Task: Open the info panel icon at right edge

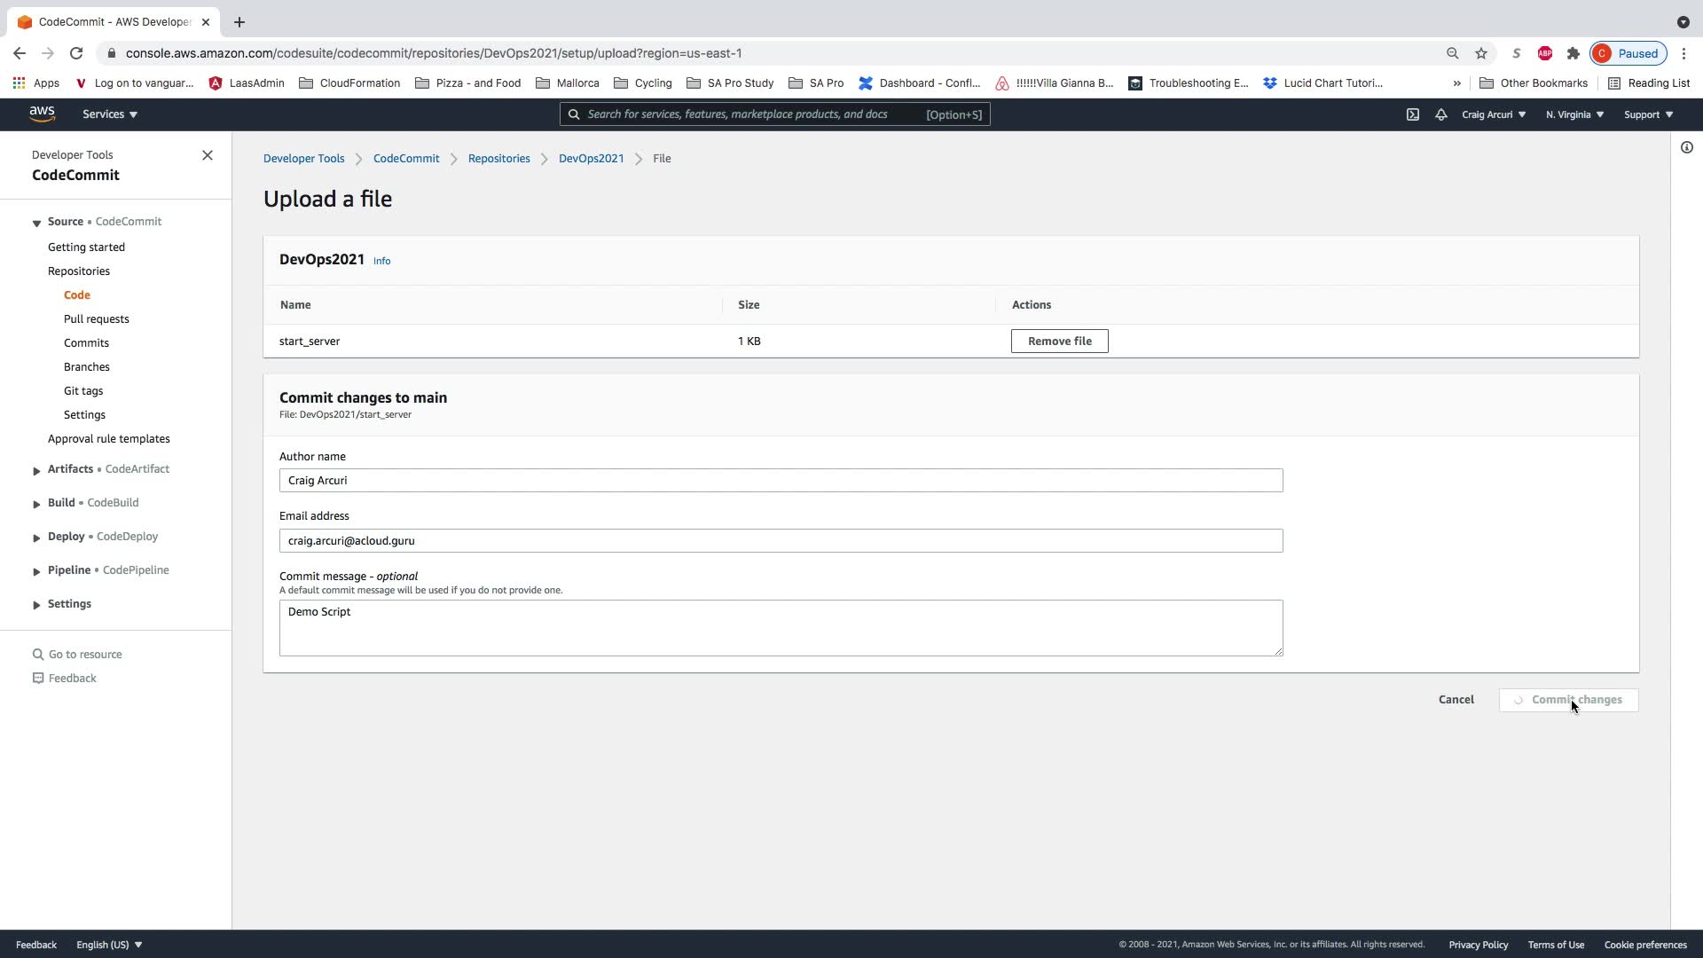Action: [1686, 147]
